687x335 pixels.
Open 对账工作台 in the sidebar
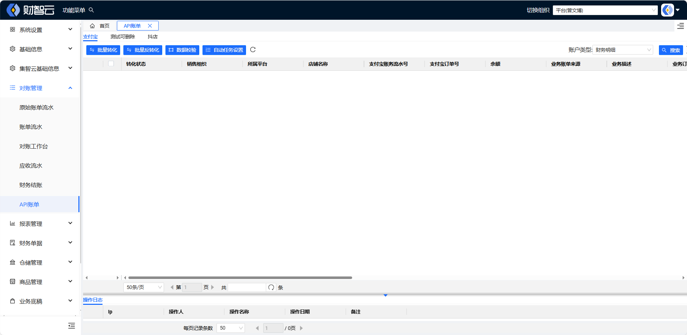[33, 146]
